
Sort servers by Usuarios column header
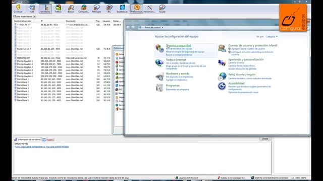[106, 21]
